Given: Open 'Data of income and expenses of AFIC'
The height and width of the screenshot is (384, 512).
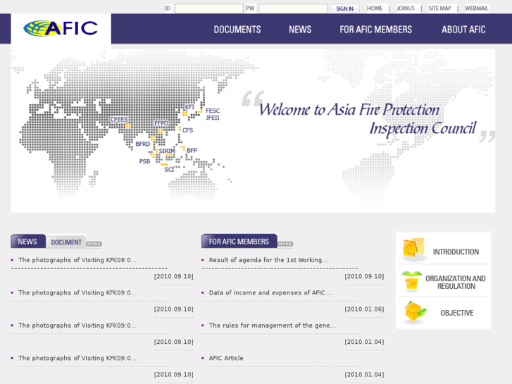Looking at the screenshot, I should [271, 293].
